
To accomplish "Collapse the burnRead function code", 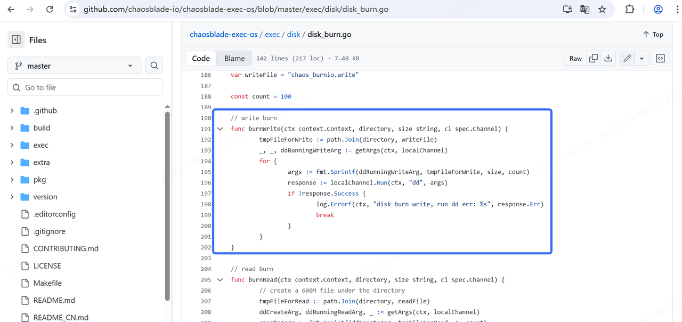I will pyautogui.click(x=220, y=280).
